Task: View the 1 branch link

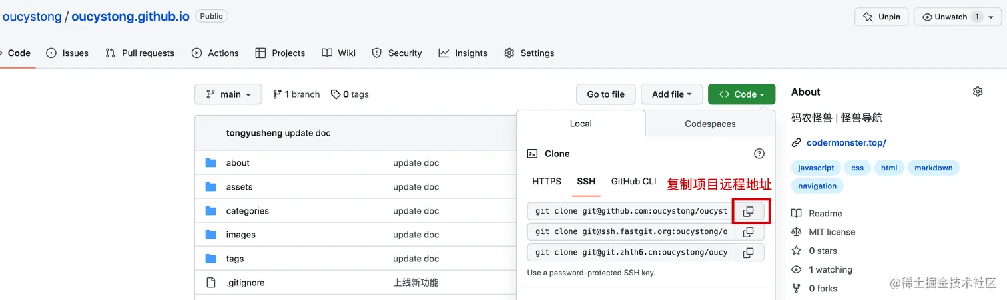Action: 296,94
